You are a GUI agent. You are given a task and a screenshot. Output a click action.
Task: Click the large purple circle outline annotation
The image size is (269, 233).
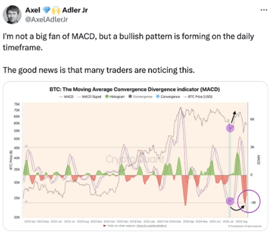pos(249,201)
